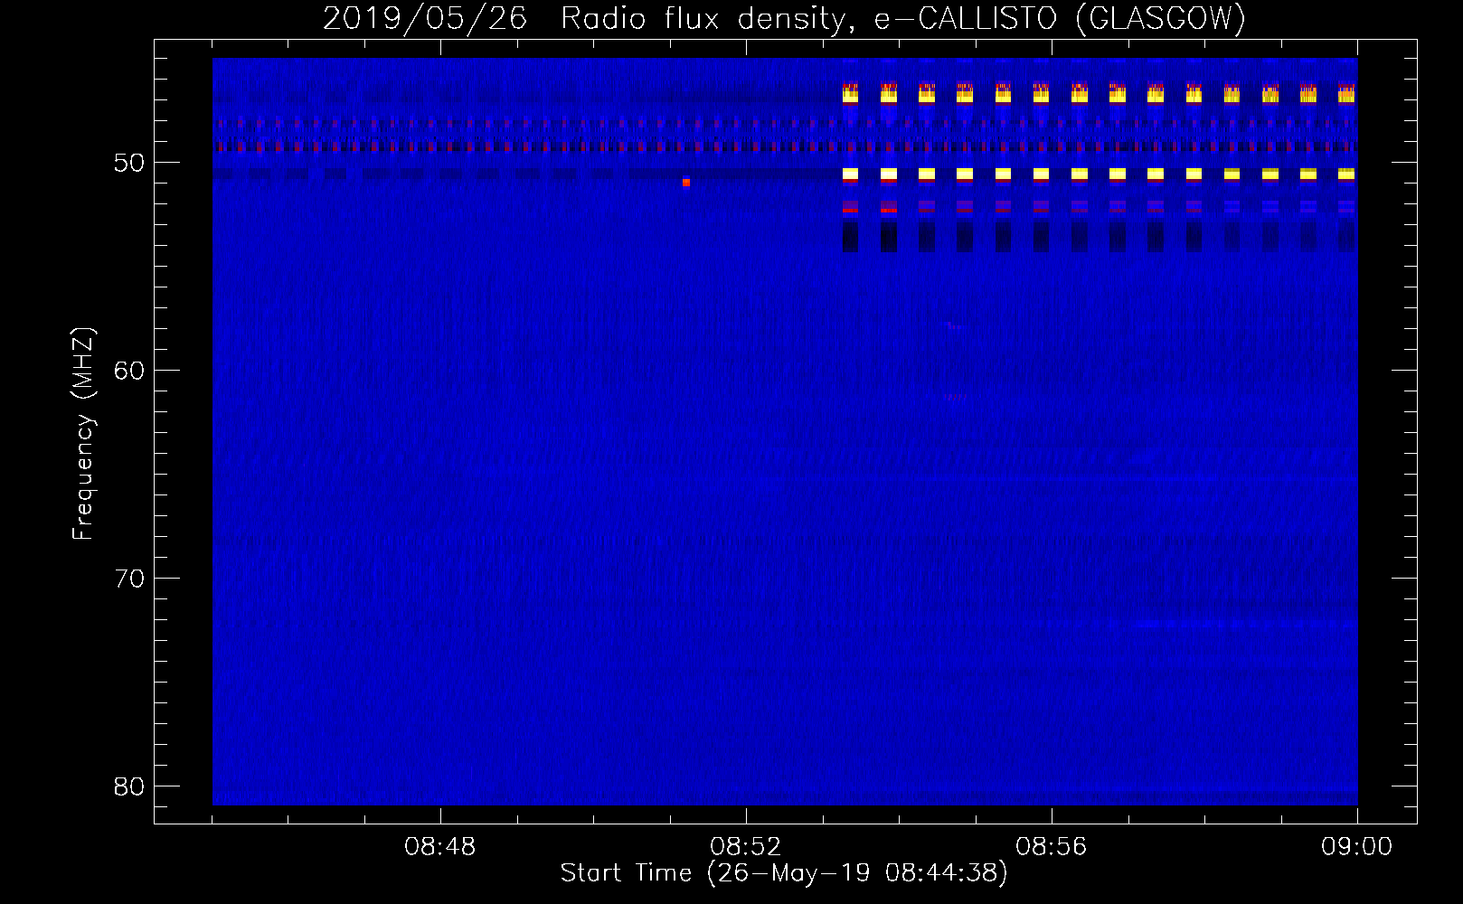Click the 08:56 time tick label

click(x=1052, y=847)
